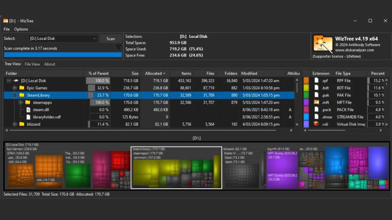
Task: Select the Diablo IV treemap block
Action: coord(242,169)
